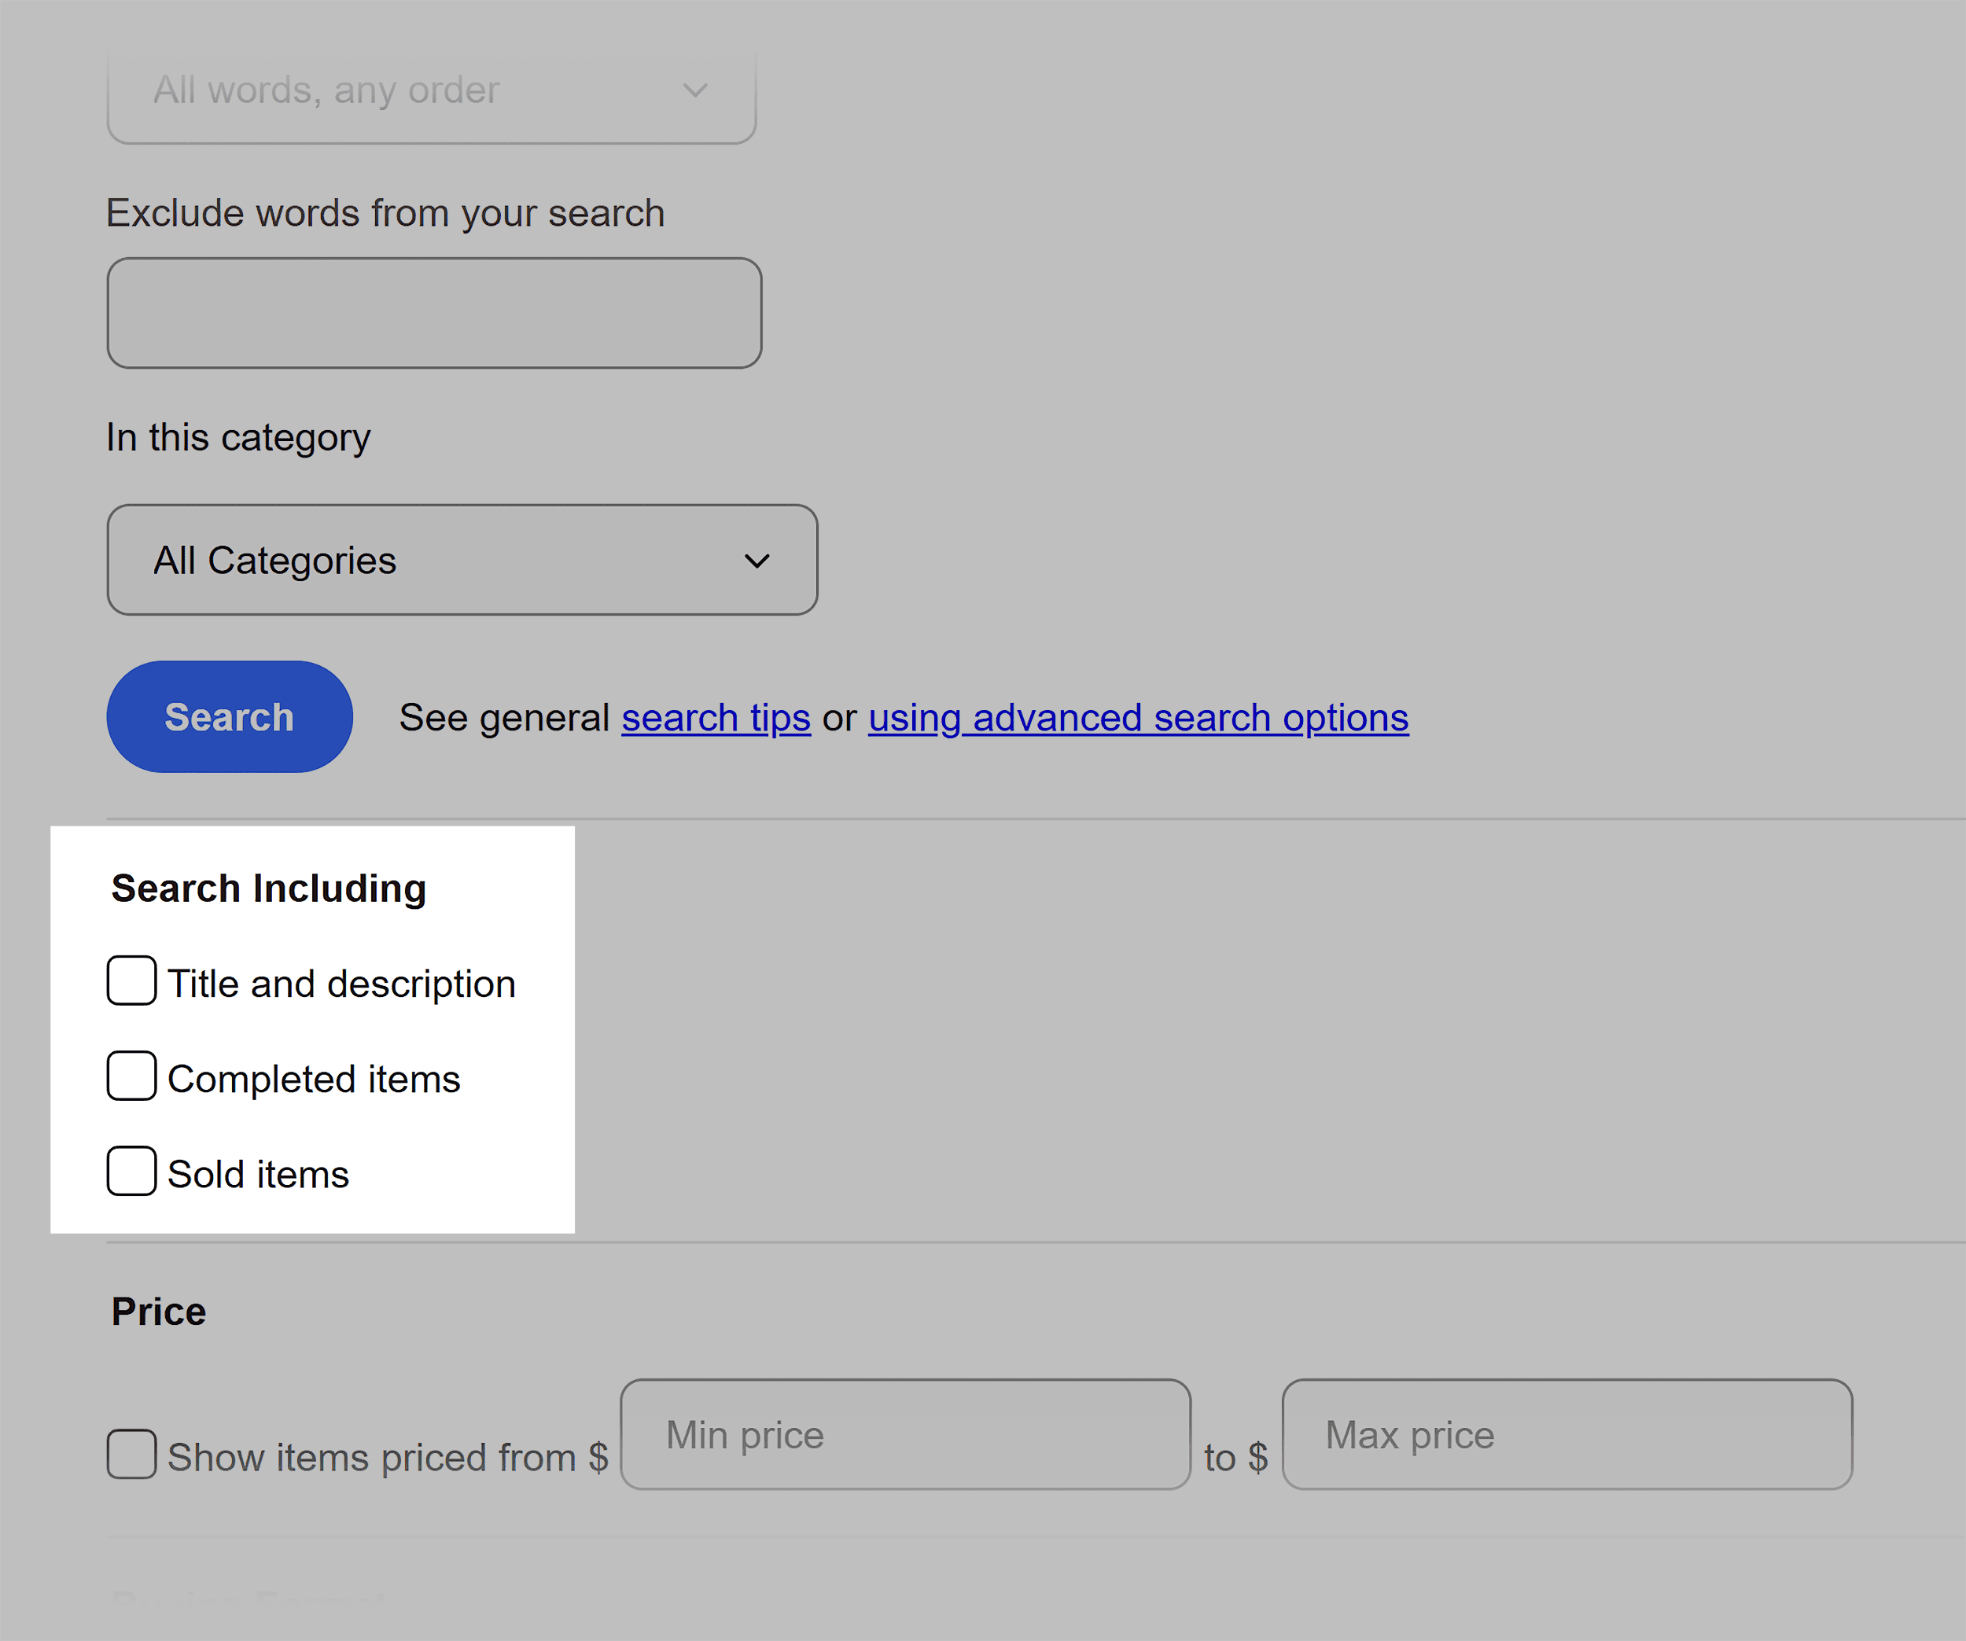Click the Search Including heading
The image size is (1966, 1641).
[x=269, y=889]
